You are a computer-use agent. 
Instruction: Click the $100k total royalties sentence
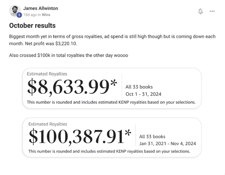coord(68,55)
